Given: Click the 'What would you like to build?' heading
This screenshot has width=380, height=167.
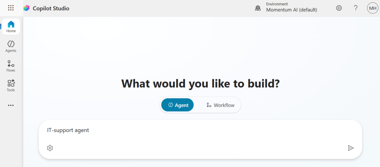Looking at the screenshot, I should [200, 83].
